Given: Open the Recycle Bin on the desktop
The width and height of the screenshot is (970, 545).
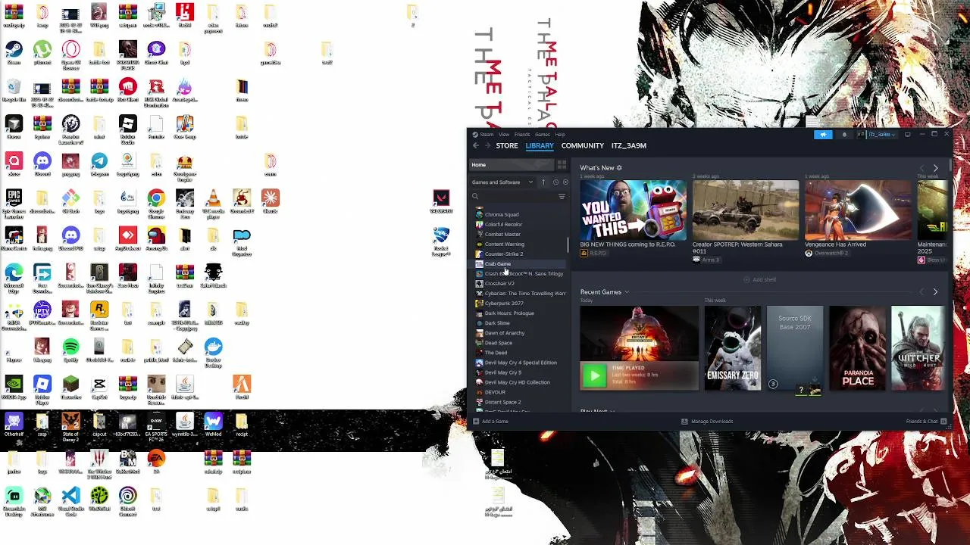Looking at the screenshot, I should click(x=14, y=89).
